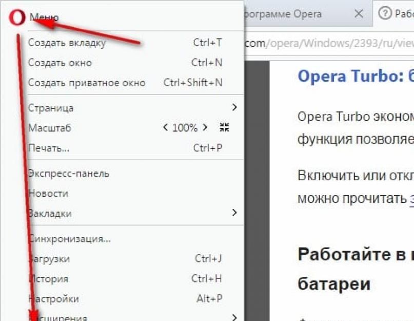Select Печать... menu item
The image size is (414, 321).
[135, 148]
